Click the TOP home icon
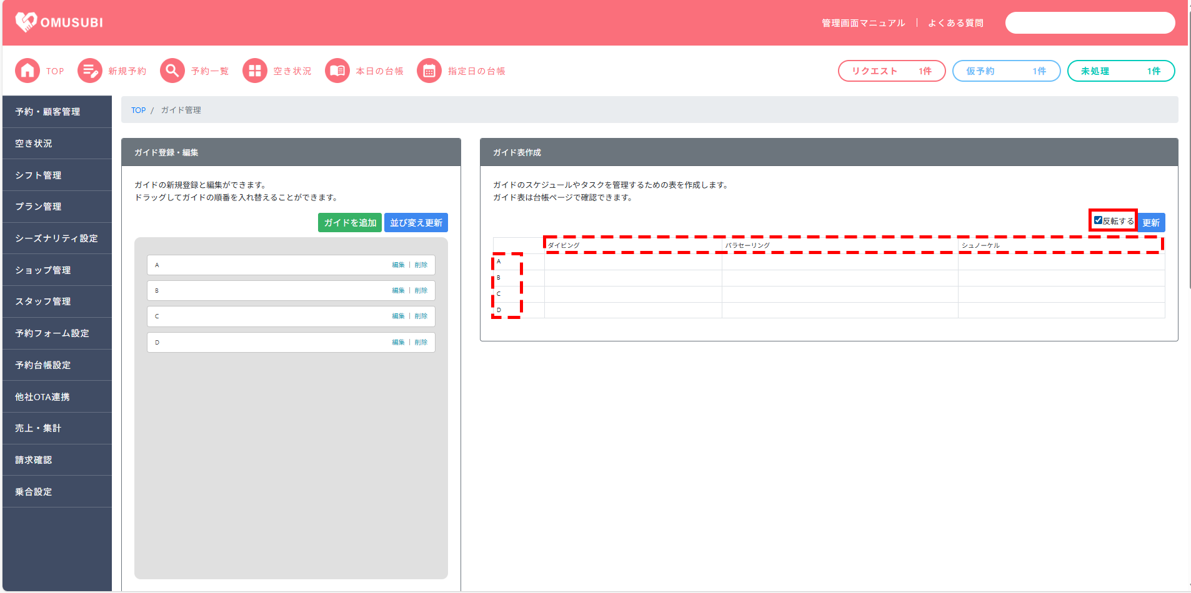 click(x=27, y=71)
